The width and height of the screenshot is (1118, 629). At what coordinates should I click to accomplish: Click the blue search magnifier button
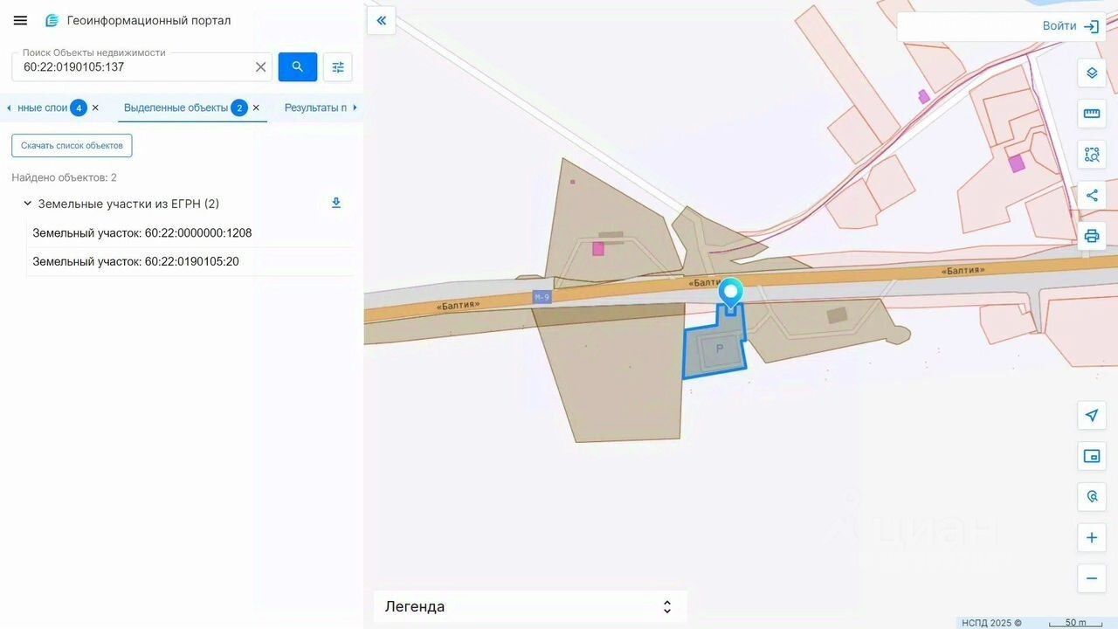click(298, 66)
